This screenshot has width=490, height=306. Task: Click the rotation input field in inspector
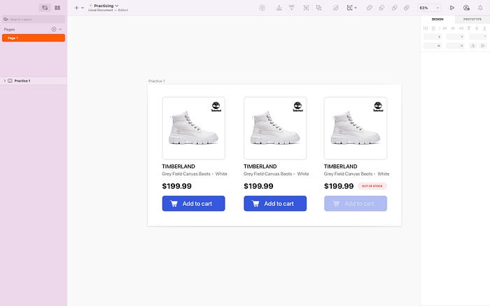(478, 37)
